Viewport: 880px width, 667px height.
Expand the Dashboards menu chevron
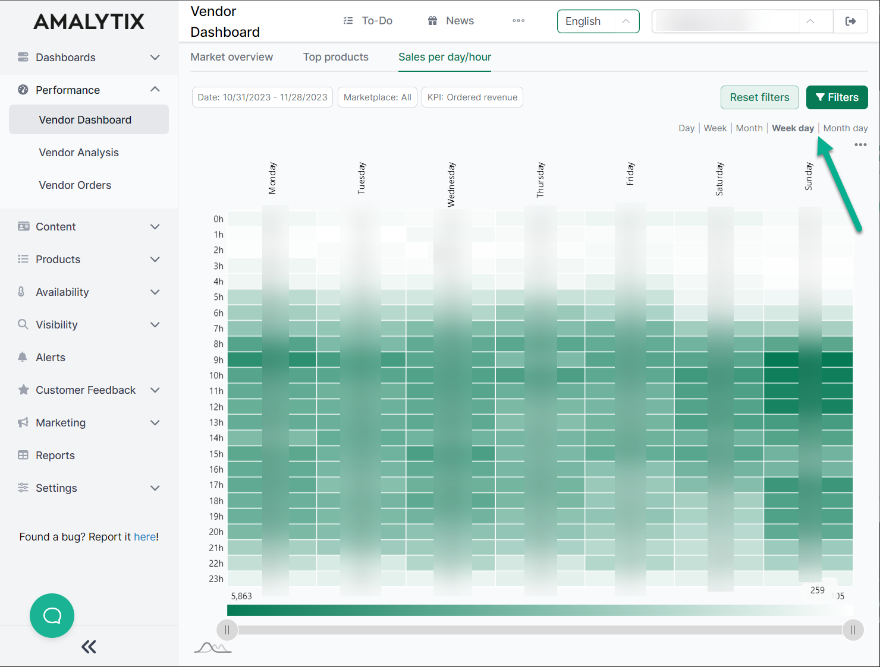click(155, 58)
